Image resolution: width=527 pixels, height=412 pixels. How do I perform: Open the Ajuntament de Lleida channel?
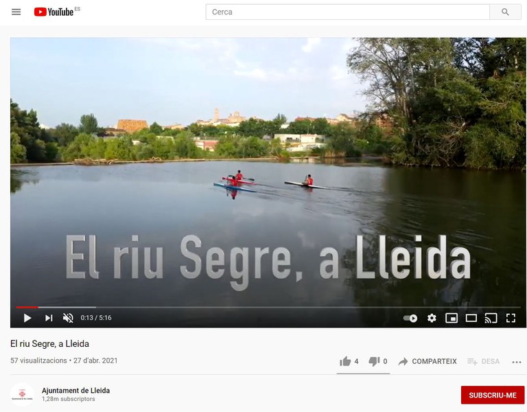(75, 391)
